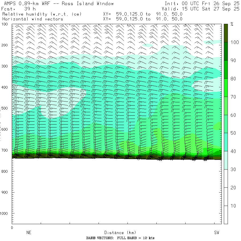The height and width of the screenshot is (241, 241).
Task: Click the colorbar label 50
Action: pyautogui.click(x=233, y=133)
